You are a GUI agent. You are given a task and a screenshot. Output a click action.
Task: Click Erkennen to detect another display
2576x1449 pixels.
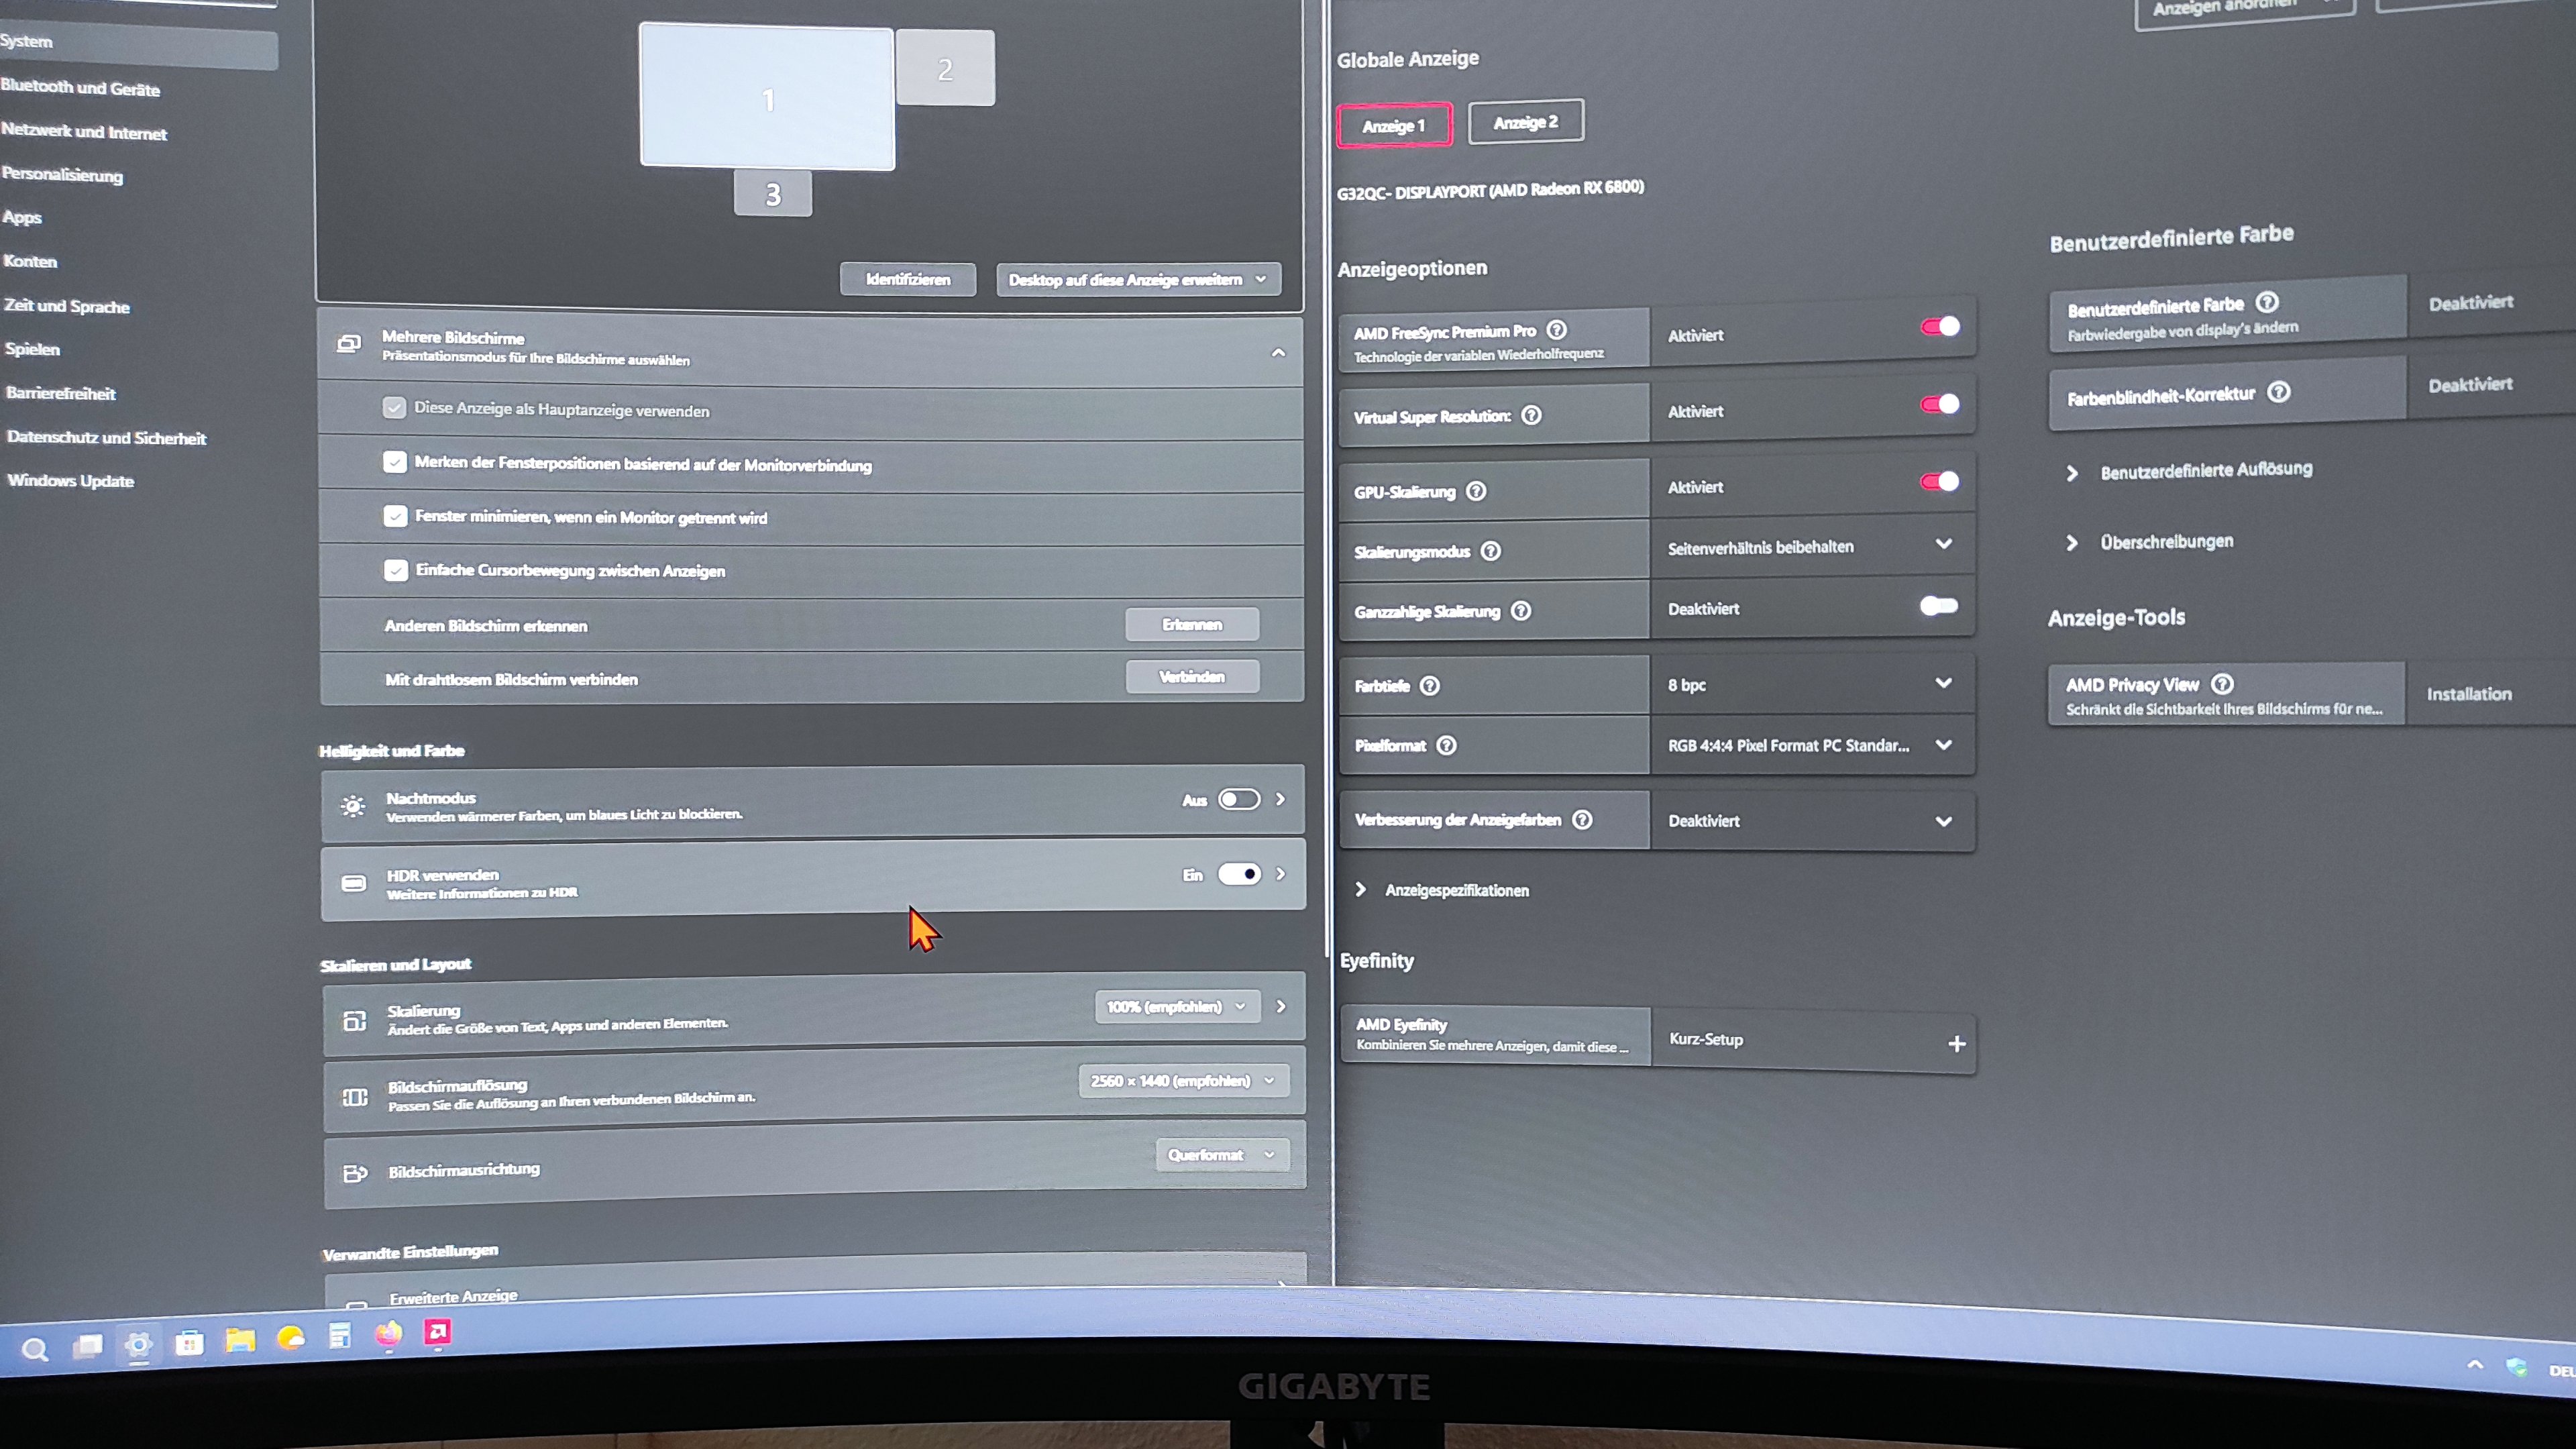click(x=1192, y=624)
